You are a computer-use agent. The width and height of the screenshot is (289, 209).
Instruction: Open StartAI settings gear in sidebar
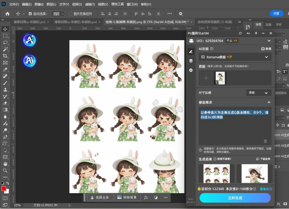(191, 70)
